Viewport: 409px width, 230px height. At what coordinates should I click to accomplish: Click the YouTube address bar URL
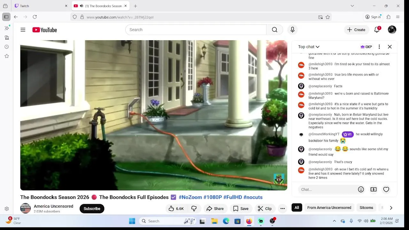click(120, 17)
